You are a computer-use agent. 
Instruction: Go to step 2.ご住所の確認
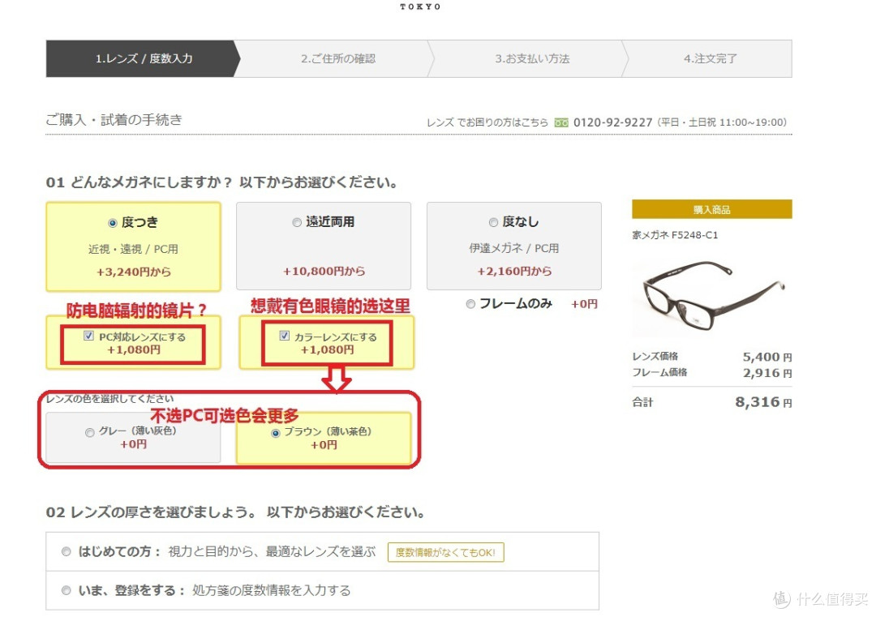(x=337, y=58)
